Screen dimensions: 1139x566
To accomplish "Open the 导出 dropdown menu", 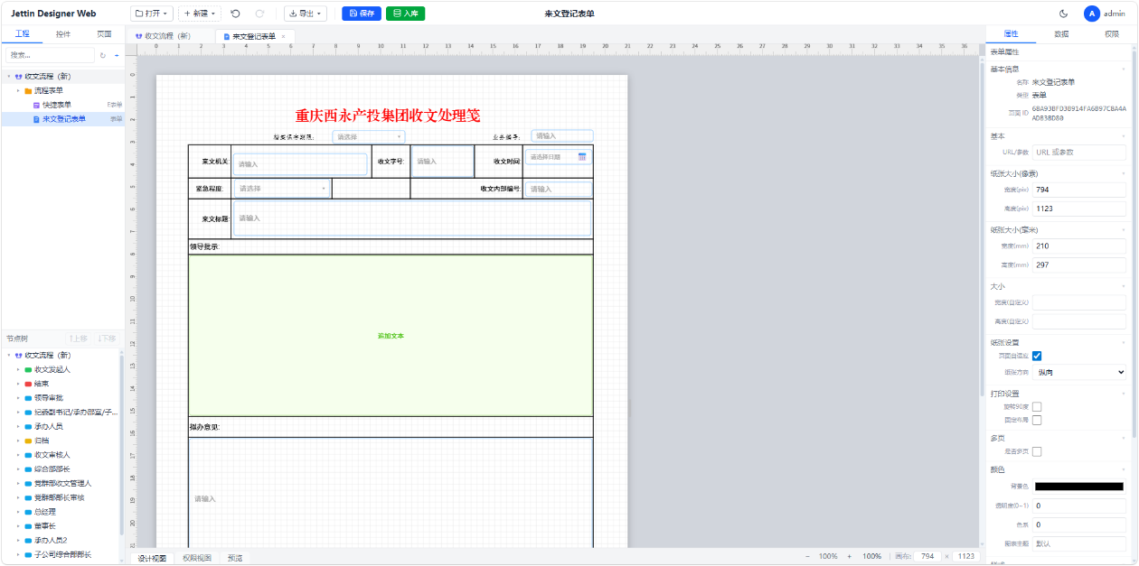I will (305, 14).
